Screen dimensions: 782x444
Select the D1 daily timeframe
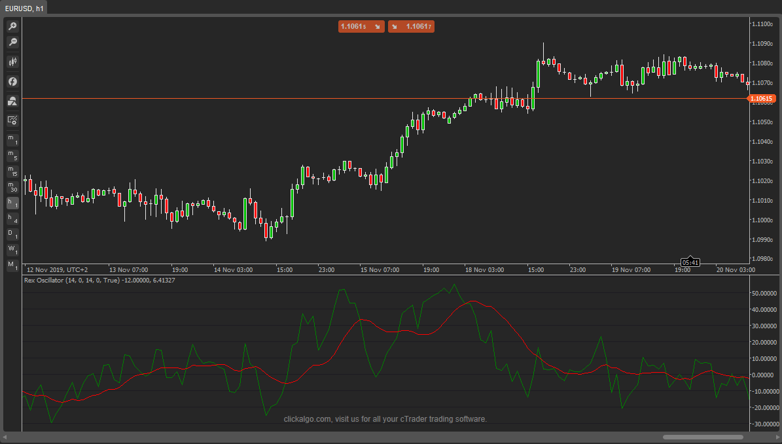(11, 235)
